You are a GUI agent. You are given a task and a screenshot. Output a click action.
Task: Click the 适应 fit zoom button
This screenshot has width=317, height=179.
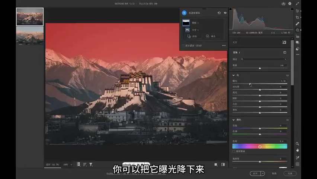tap(52, 164)
